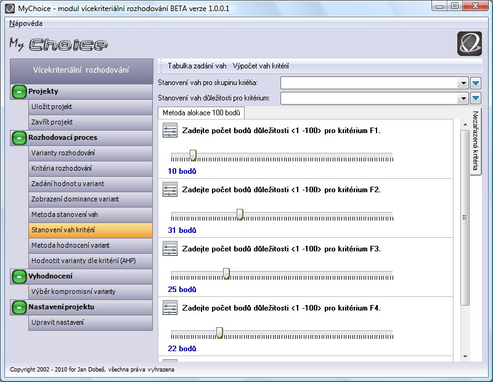Click the Vícekriteriální rozhodování header
493x382 pixels.
point(81,70)
